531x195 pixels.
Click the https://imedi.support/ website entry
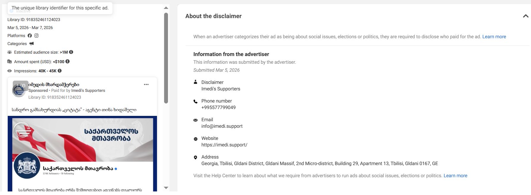tap(224, 145)
